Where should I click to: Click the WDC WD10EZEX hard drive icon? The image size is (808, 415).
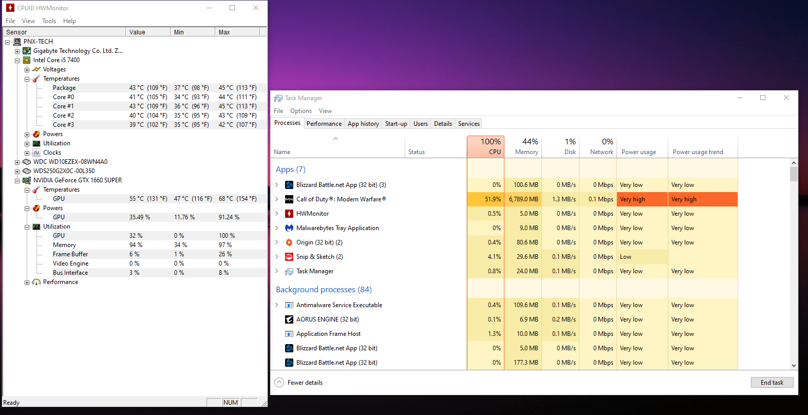click(x=27, y=162)
